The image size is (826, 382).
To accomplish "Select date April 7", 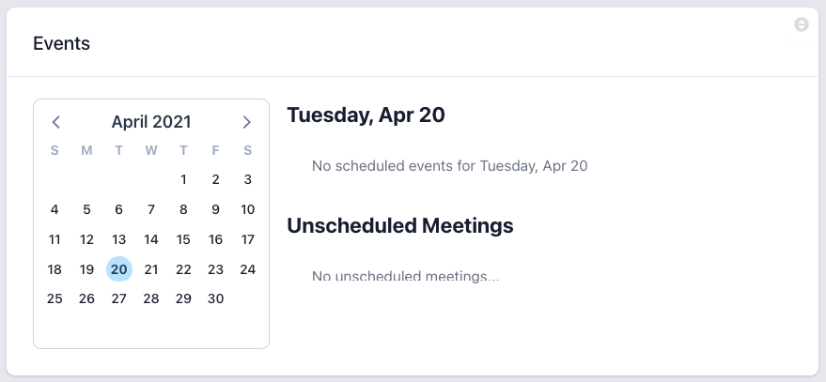I will [x=151, y=210].
